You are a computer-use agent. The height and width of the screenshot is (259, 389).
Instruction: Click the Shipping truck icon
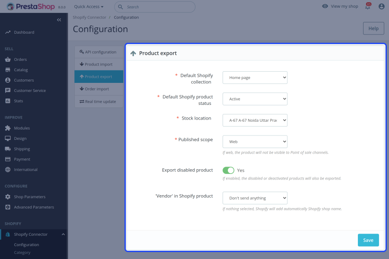[8, 149]
